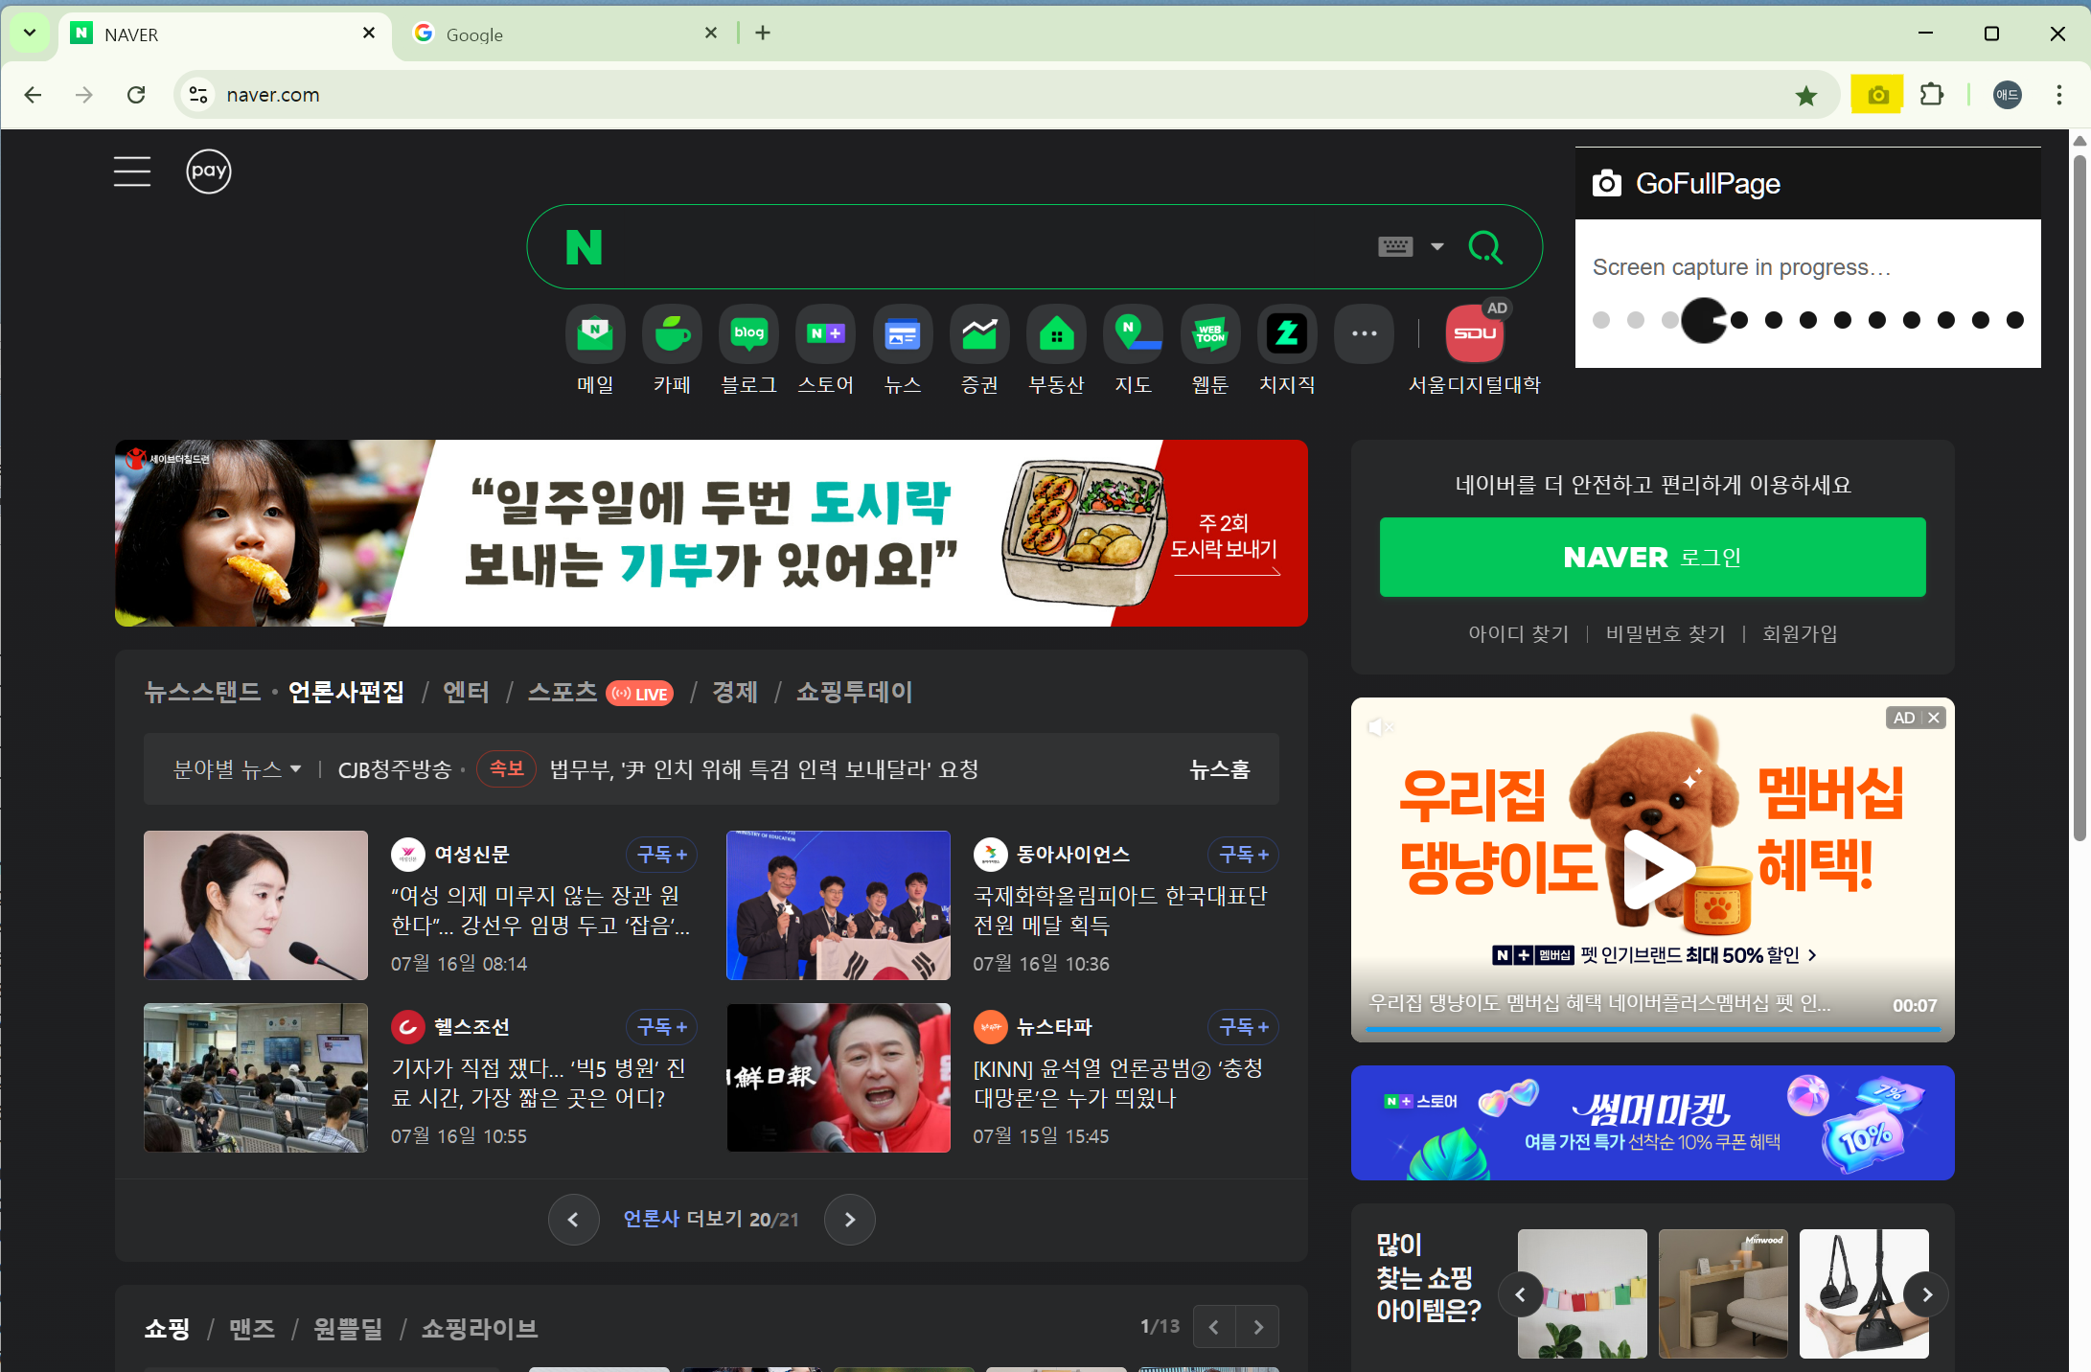This screenshot has width=2091, height=1372.
Task: Click the Naver Blog icon
Action: (x=748, y=334)
